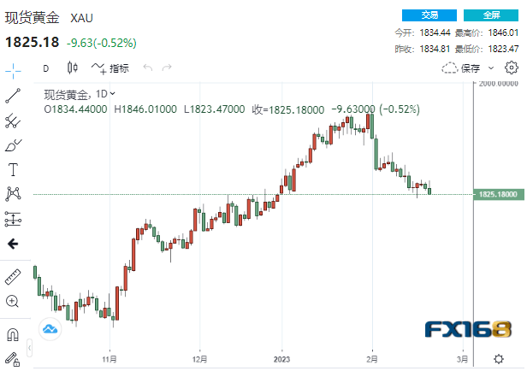The height and width of the screenshot is (371, 527).
Task: Open the pattern drawing tool
Action: pyautogui.click(x=13, y=194)
